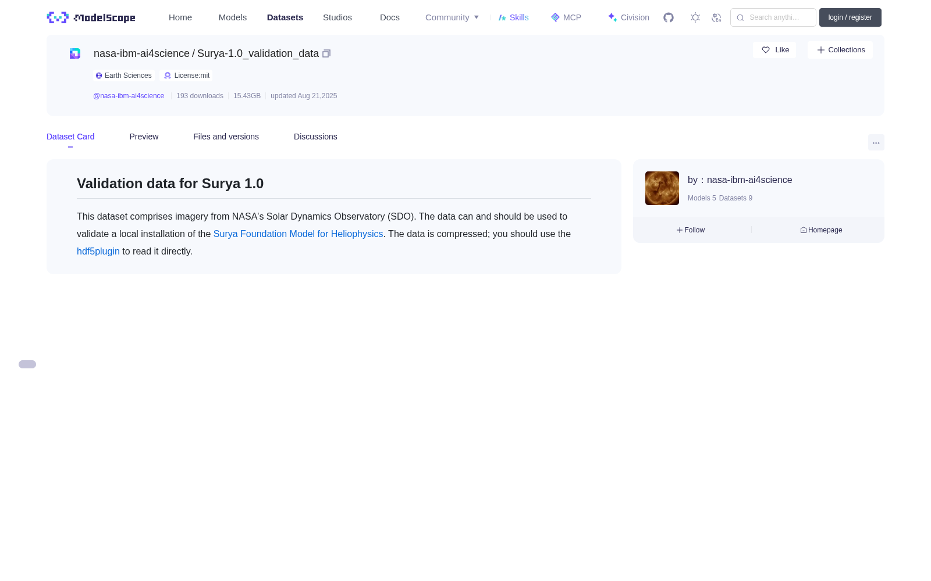Screen dimensions: 931x581
Task: Click the Models 5 count
Action: pos(702,198)
